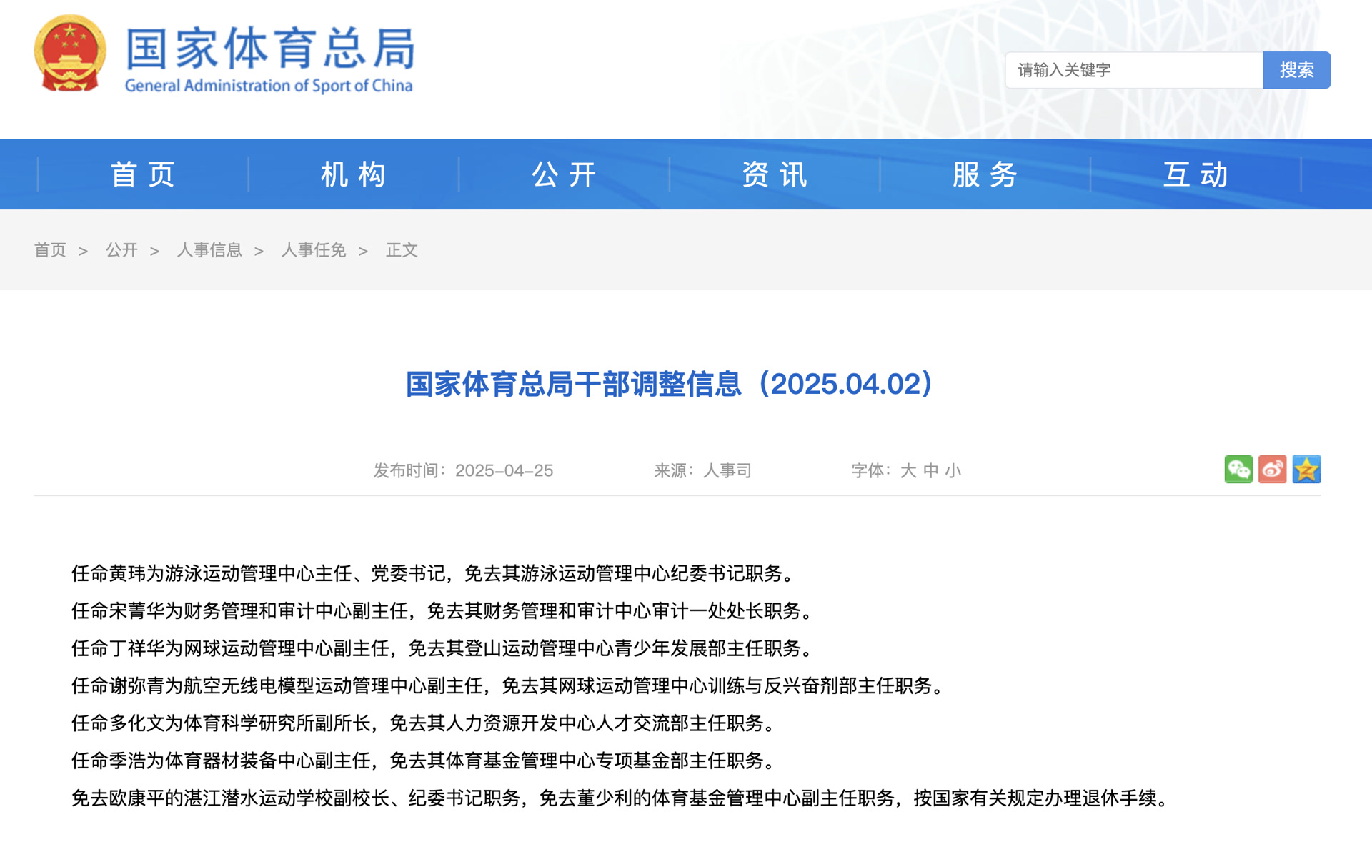This screenshot has width=1372, height=852.
Task: Open the 资讯 navigation menu item
Action: pyautogui.click(x=775, y=174)
